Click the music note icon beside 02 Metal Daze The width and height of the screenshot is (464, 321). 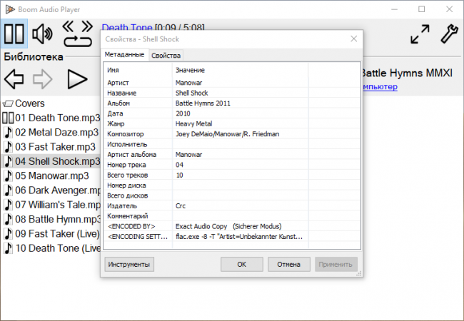point(8,133)
